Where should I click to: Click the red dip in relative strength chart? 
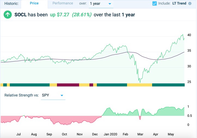click(x=140, y=117)
